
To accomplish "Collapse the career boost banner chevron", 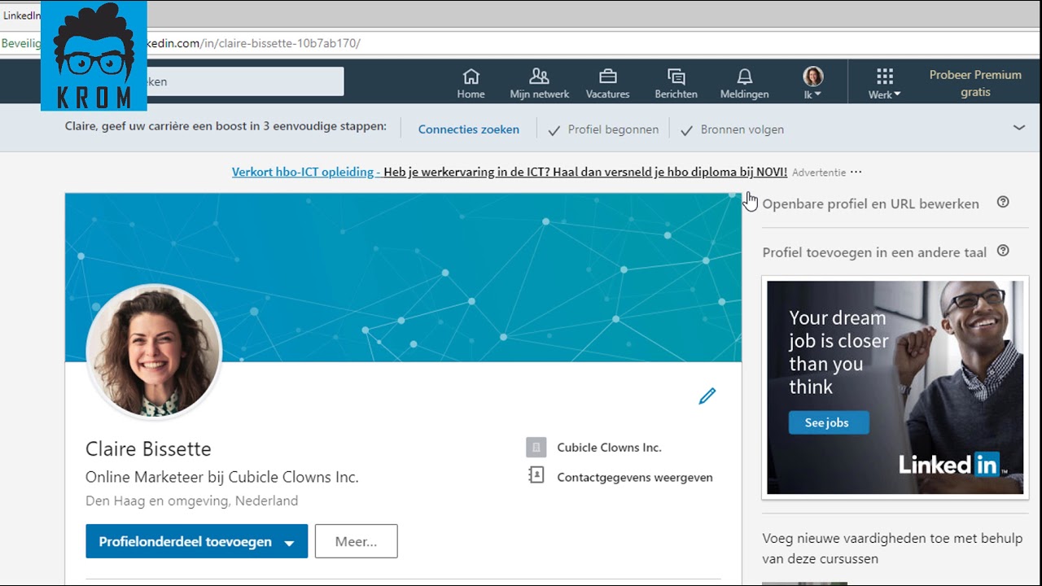I will point(1018,128).
